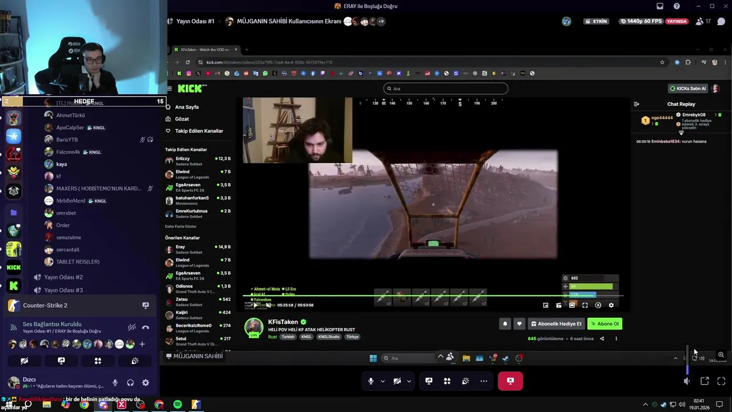732x412 pixels.
Task: Turn on camera in the voice panel
Action: click(x=24, y=361)
